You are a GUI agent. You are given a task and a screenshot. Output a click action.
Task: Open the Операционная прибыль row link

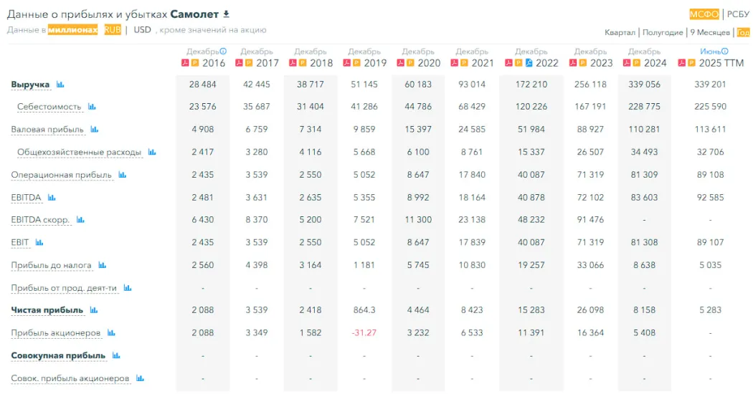click(62, 175)
